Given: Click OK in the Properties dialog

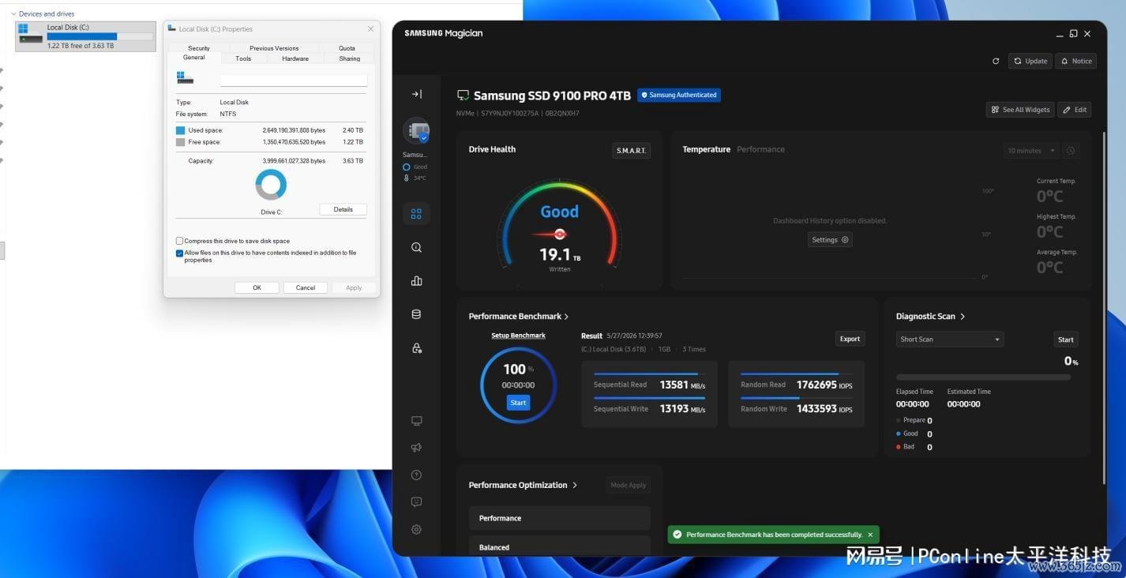Looking at the screenshot, I should click(x=257, y=287).
